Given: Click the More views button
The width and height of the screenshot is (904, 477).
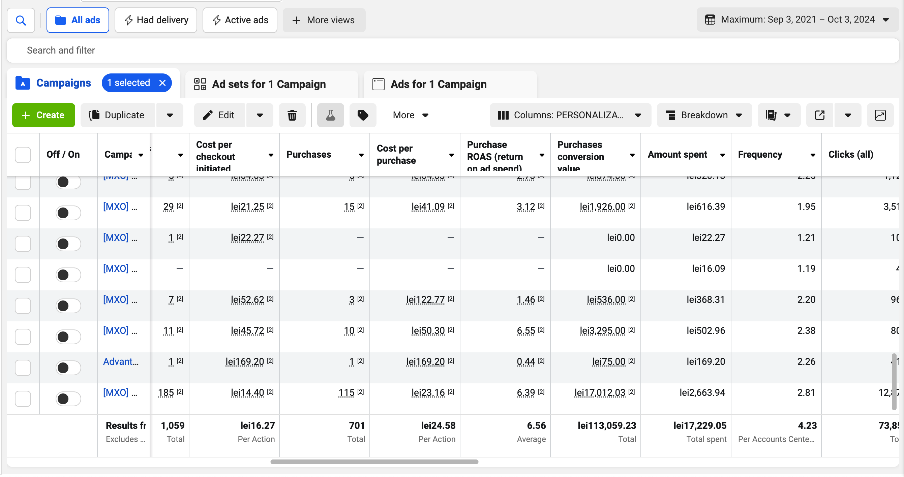Looking at the screenshot, I should 324,20.
